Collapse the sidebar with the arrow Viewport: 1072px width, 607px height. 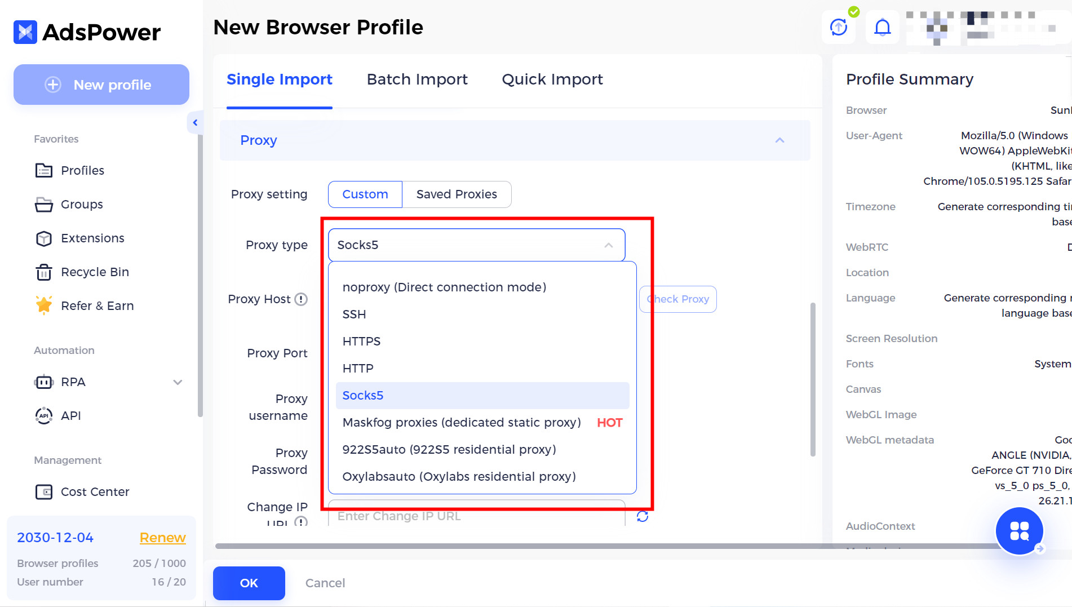coord(195,122)
